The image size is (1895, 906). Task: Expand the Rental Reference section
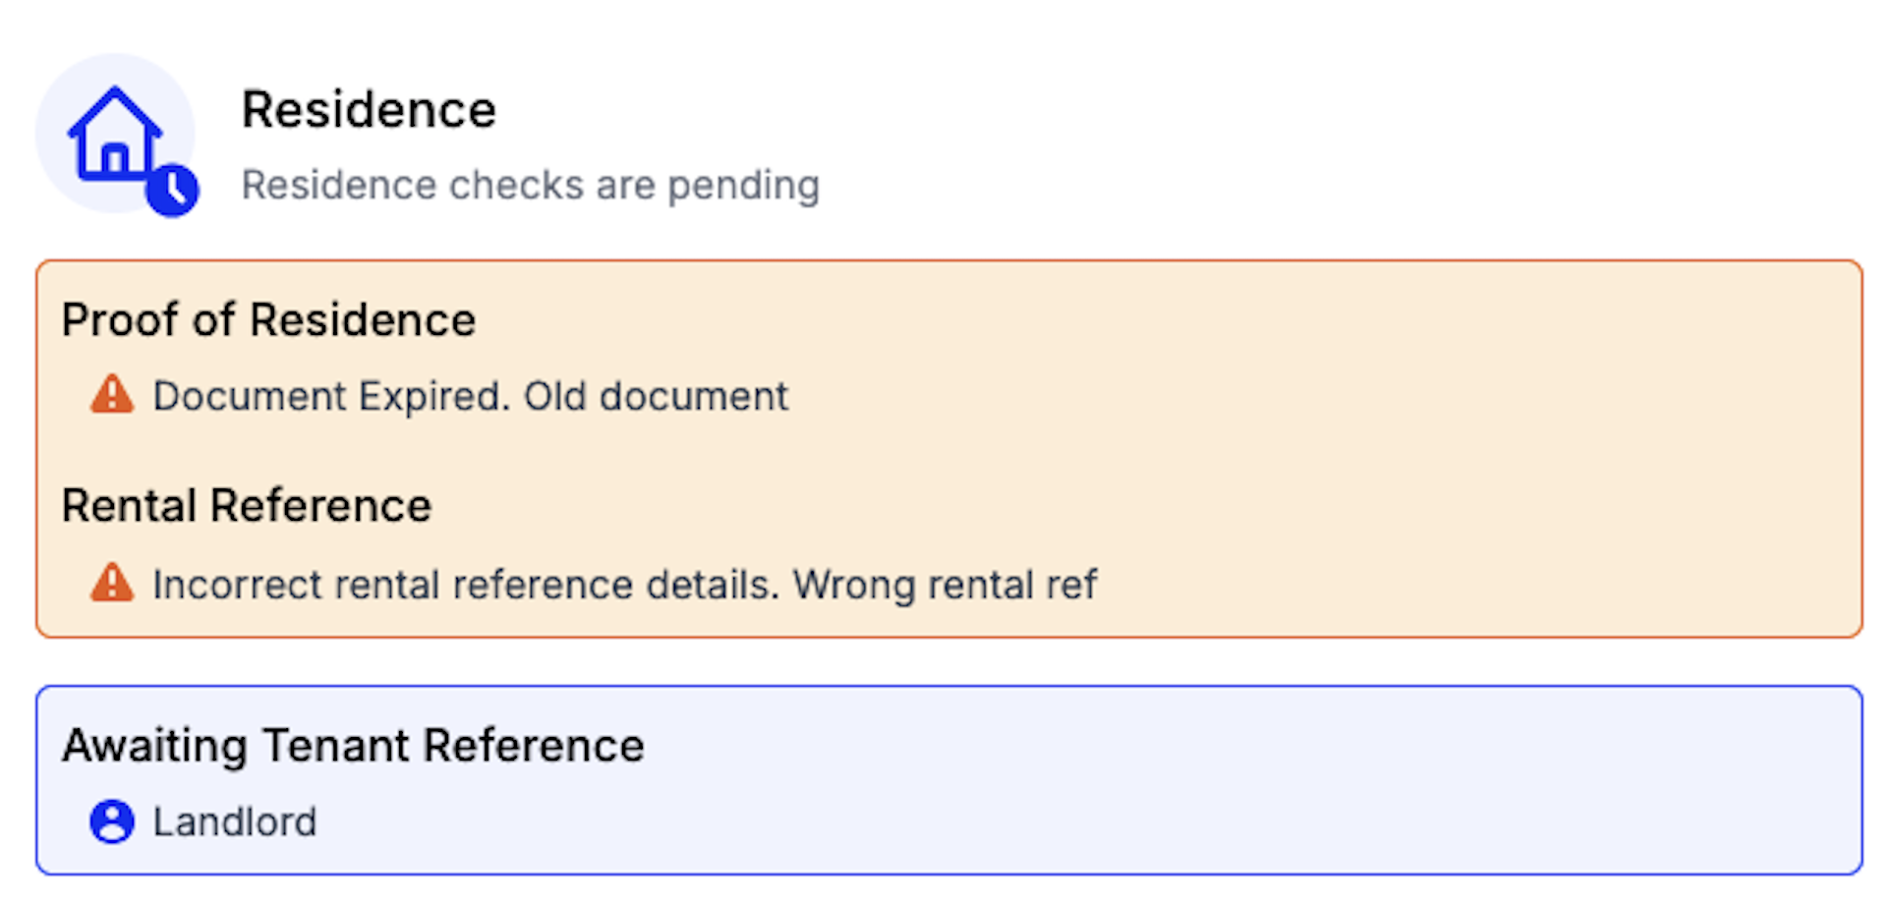pos(247,506)
